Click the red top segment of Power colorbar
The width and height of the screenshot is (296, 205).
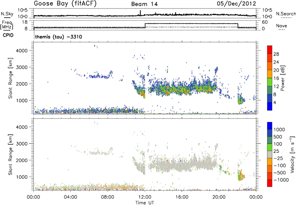[x=270, y=50]
